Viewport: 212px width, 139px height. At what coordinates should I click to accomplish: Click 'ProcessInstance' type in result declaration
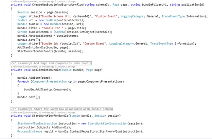30,132
